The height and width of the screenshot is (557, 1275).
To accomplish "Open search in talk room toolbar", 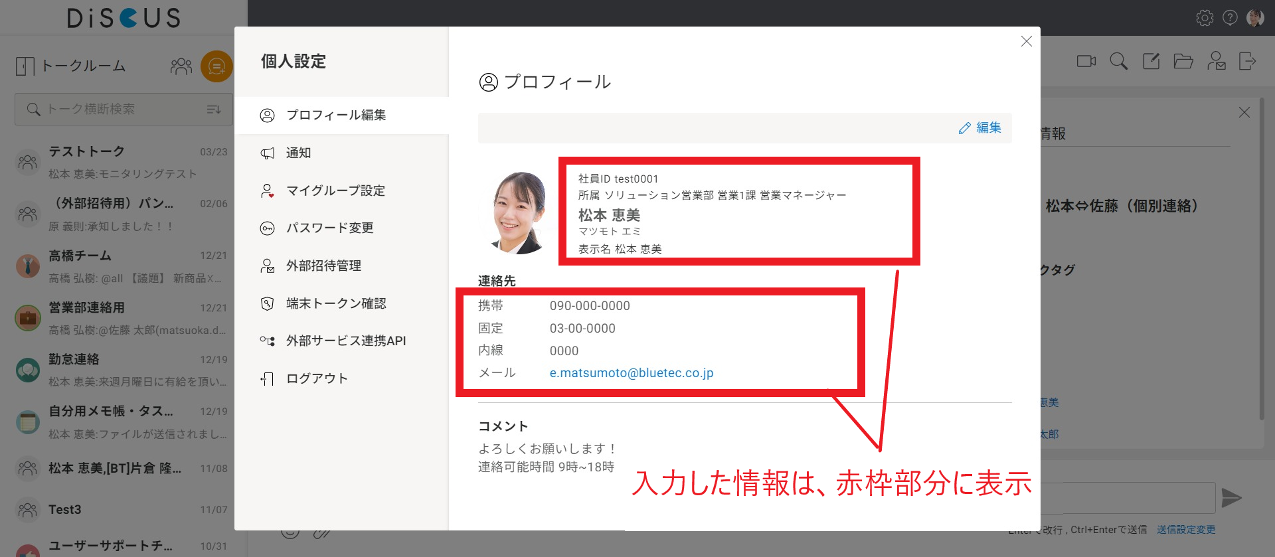I will [x=1119, y=61].
